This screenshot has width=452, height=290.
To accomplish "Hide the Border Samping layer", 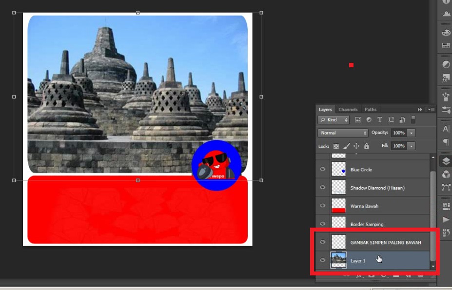I will point(323,224).
